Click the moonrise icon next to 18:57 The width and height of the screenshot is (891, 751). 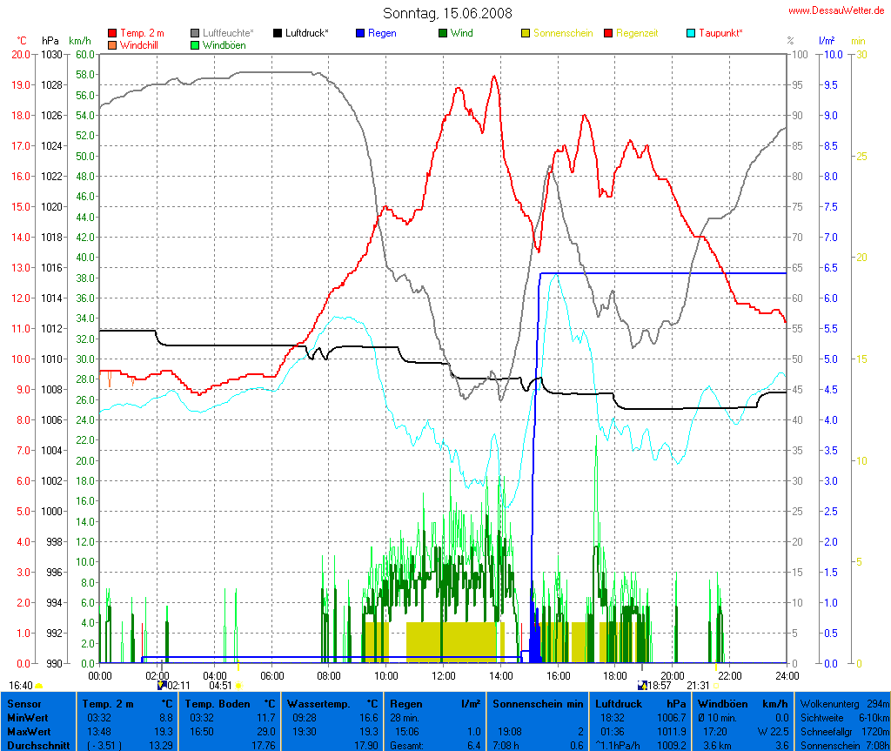[x=642, y=686]
